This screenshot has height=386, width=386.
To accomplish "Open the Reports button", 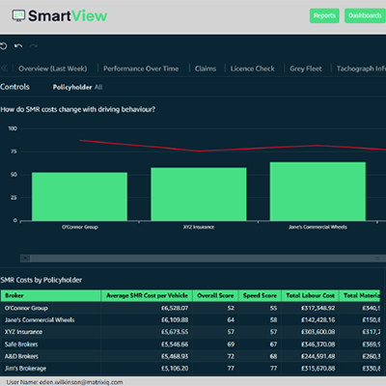I will pyautogui.click(x=324, y=15).
